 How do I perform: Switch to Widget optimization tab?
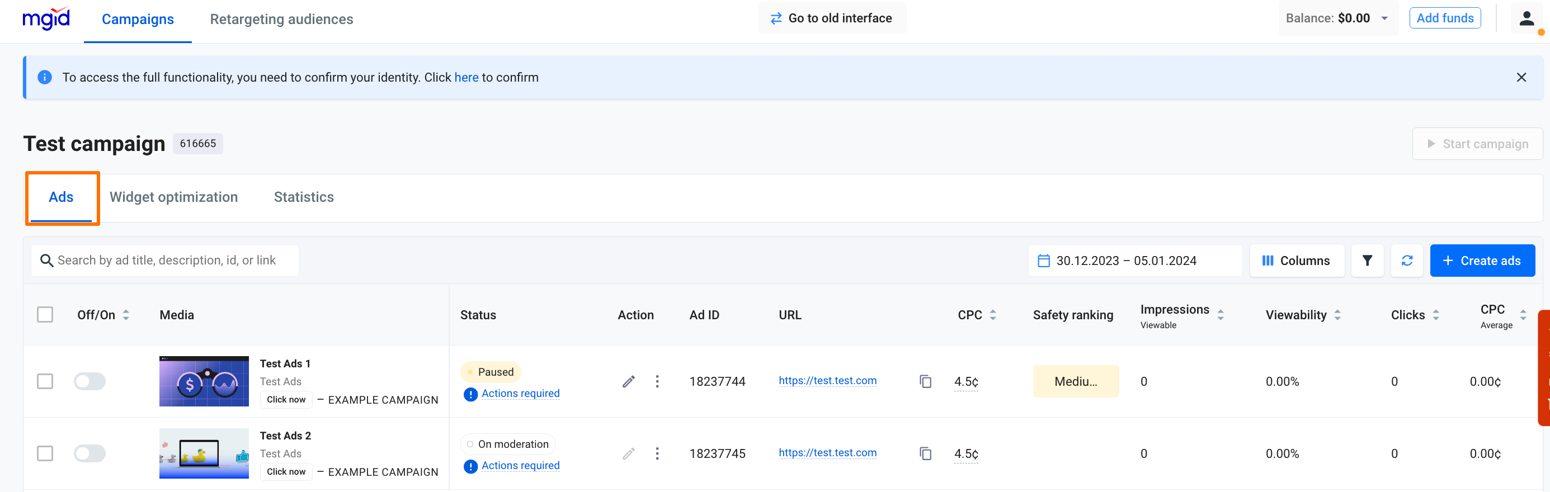(173, 197)
